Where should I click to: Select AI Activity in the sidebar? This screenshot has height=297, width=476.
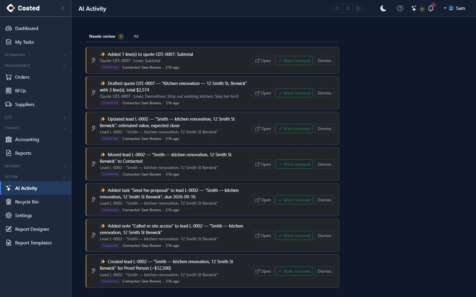(x=35, y=188)
